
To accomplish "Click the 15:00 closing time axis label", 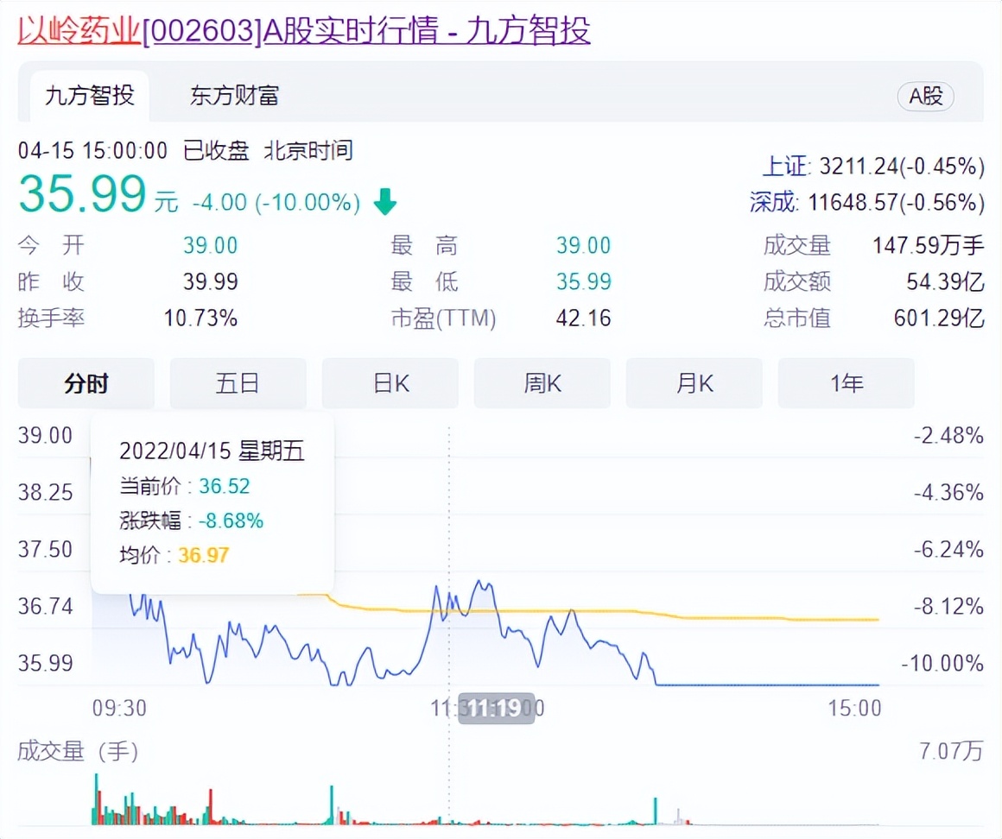I will (854, 708).
